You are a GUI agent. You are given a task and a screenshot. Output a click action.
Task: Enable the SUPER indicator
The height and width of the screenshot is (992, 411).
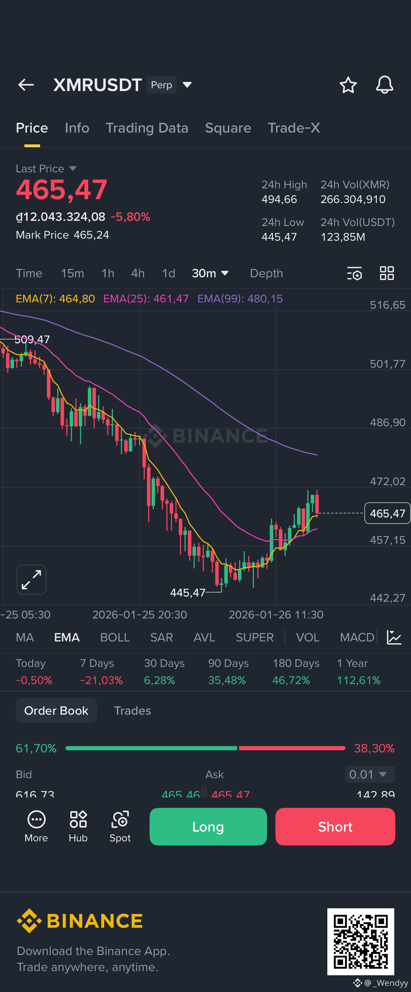pos(254,637)
